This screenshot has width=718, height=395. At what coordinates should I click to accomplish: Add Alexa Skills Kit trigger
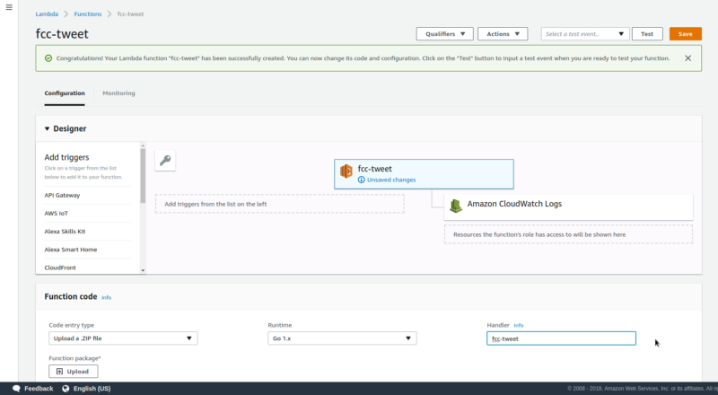click(x=65, y=232)
